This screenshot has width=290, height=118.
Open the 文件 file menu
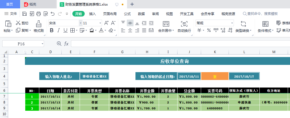(x=11, y=14)
